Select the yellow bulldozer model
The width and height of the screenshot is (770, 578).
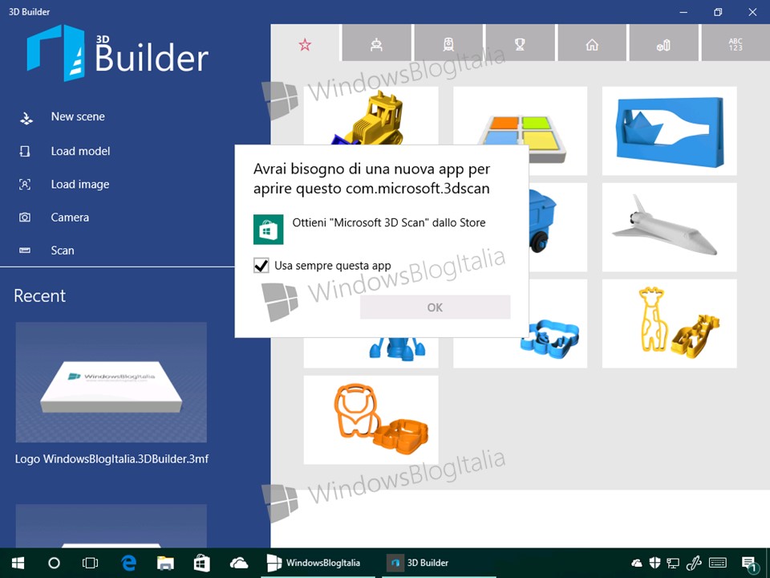[371, 116]
